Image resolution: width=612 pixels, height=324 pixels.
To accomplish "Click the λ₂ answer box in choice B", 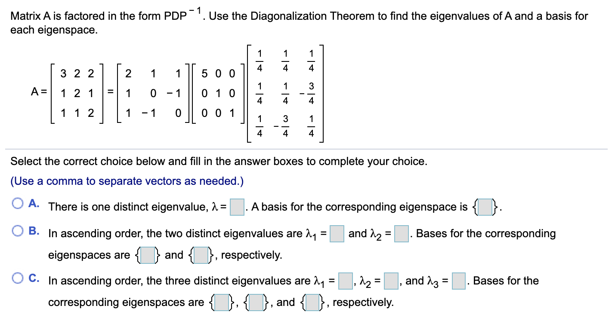I will [401, 233].
